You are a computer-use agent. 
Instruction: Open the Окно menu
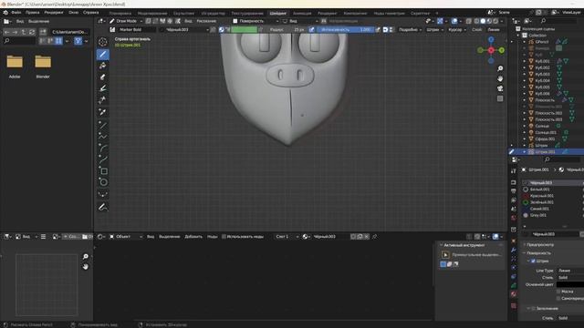pos(73,12)
